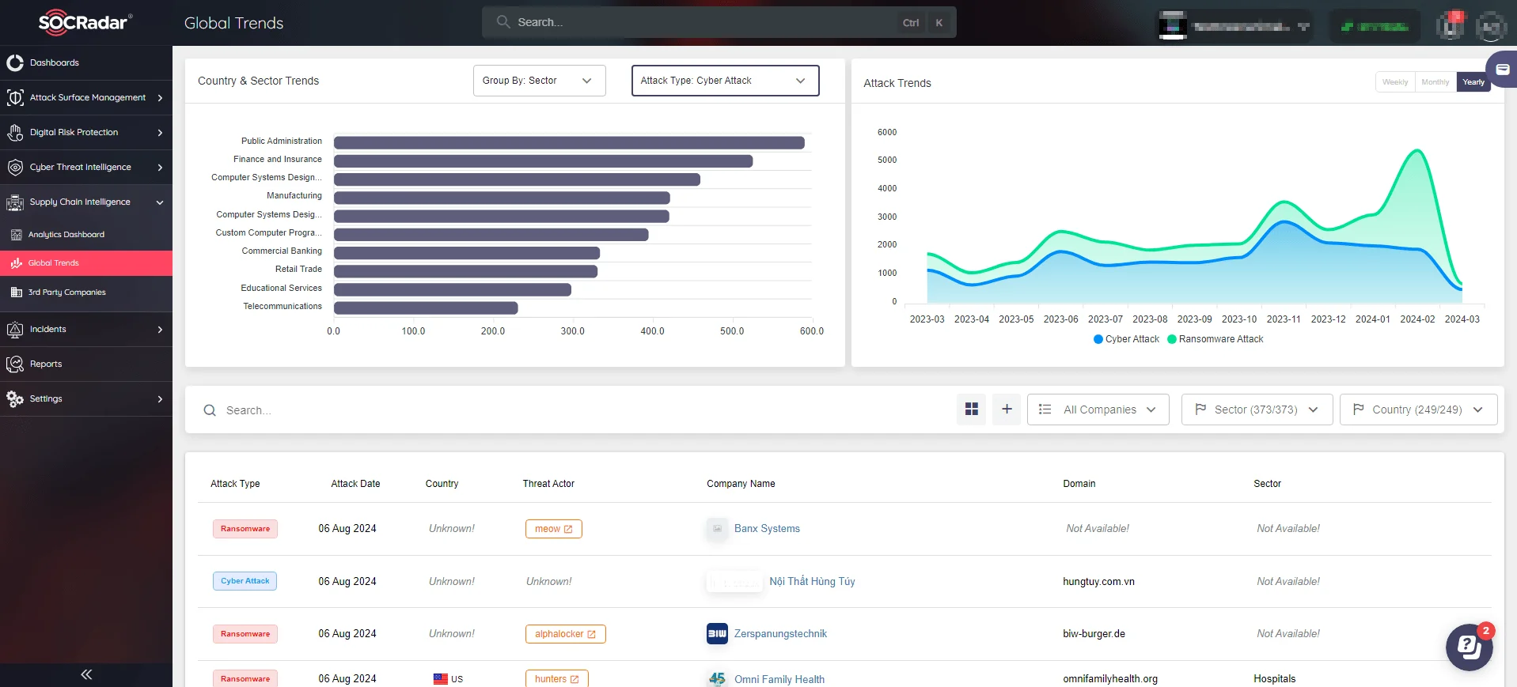The image size is (1517, 687).
Task: Open the notifications icon in header
Action: (1451, 25)
